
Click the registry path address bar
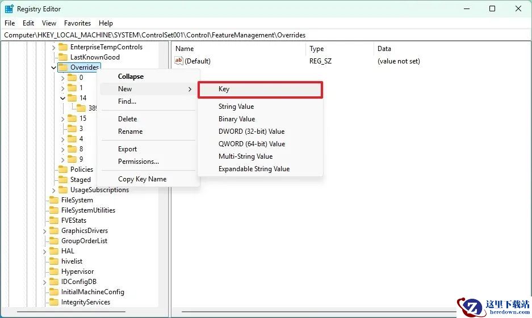(x=266, y=35)
